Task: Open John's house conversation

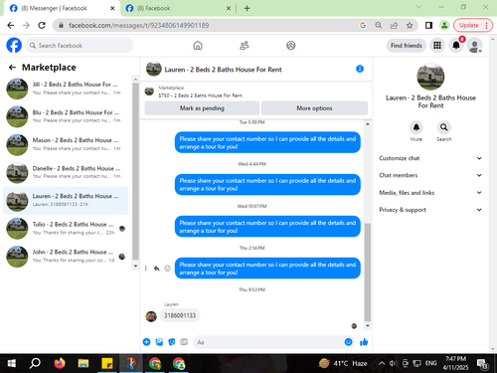Action: pos(66,256)
